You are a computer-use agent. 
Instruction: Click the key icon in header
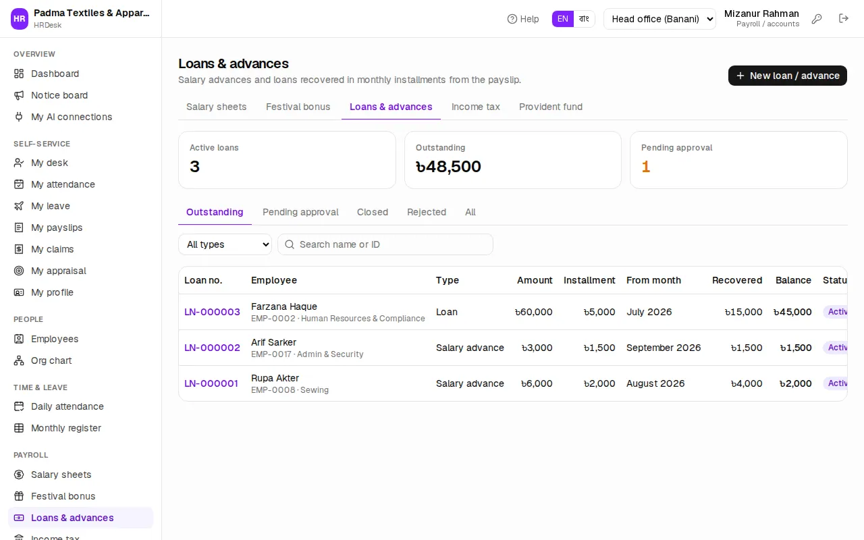[x=817, y=19]
